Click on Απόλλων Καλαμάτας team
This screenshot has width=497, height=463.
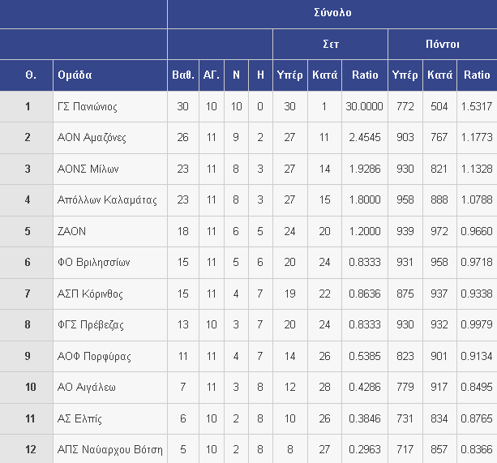click(106, 200)
